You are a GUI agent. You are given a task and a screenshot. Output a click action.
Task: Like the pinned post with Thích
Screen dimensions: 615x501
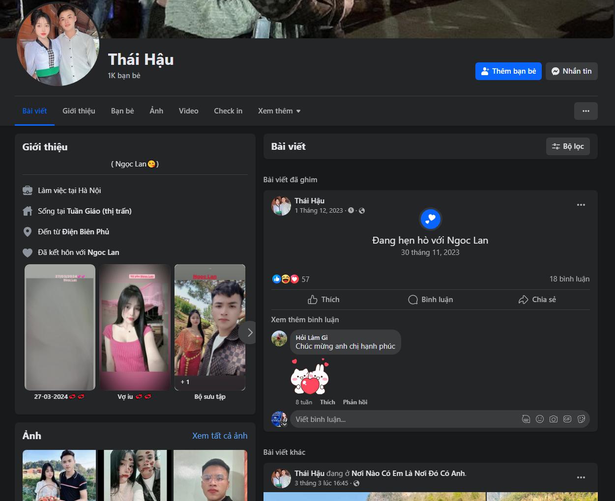coord(323,300)
